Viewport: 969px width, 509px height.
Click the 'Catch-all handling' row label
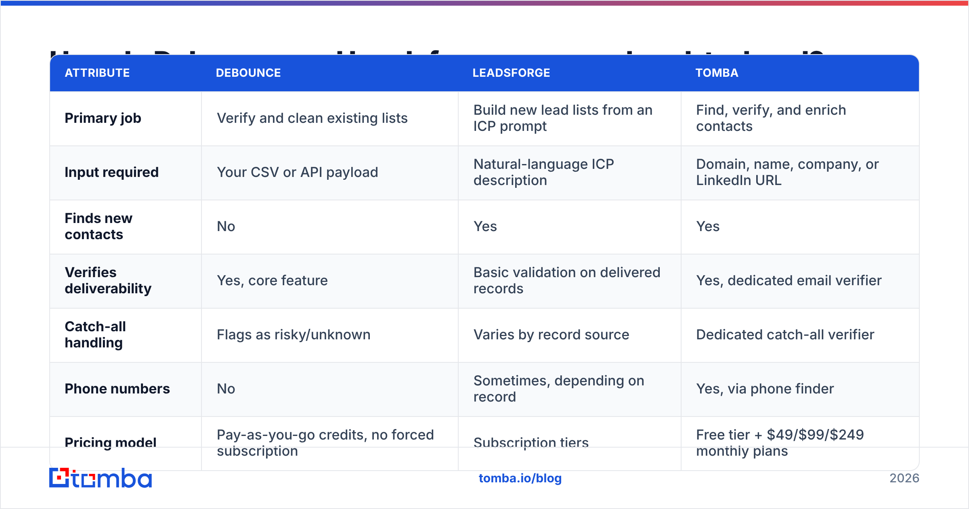click(96, 334)
